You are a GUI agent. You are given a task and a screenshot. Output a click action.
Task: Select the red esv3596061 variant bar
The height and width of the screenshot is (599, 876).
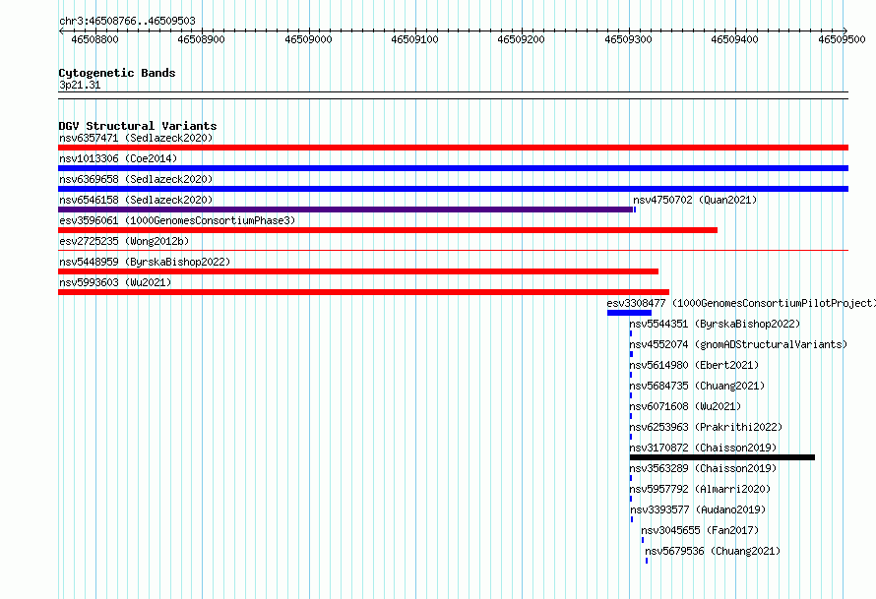pyautogui.click(x=388, y=230)
